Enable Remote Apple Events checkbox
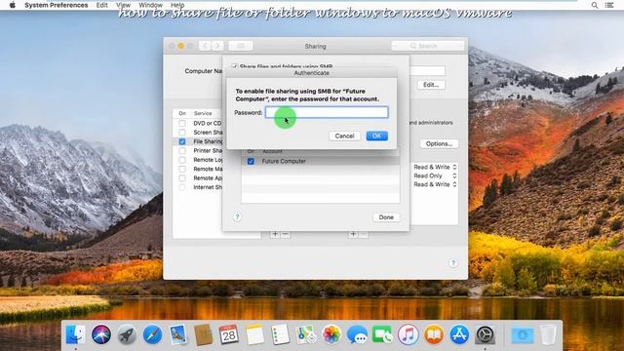Image resolution: width=624 pixels, height=351 pixels. click(182, 178)
